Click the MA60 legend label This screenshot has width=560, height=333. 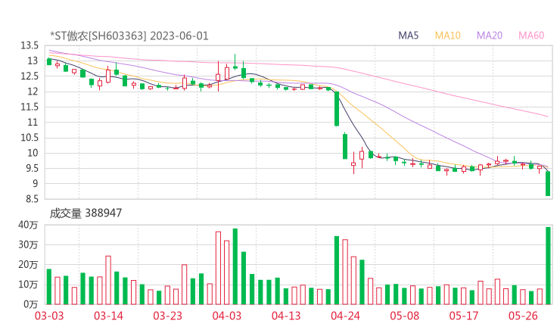[x=531, y=36]
